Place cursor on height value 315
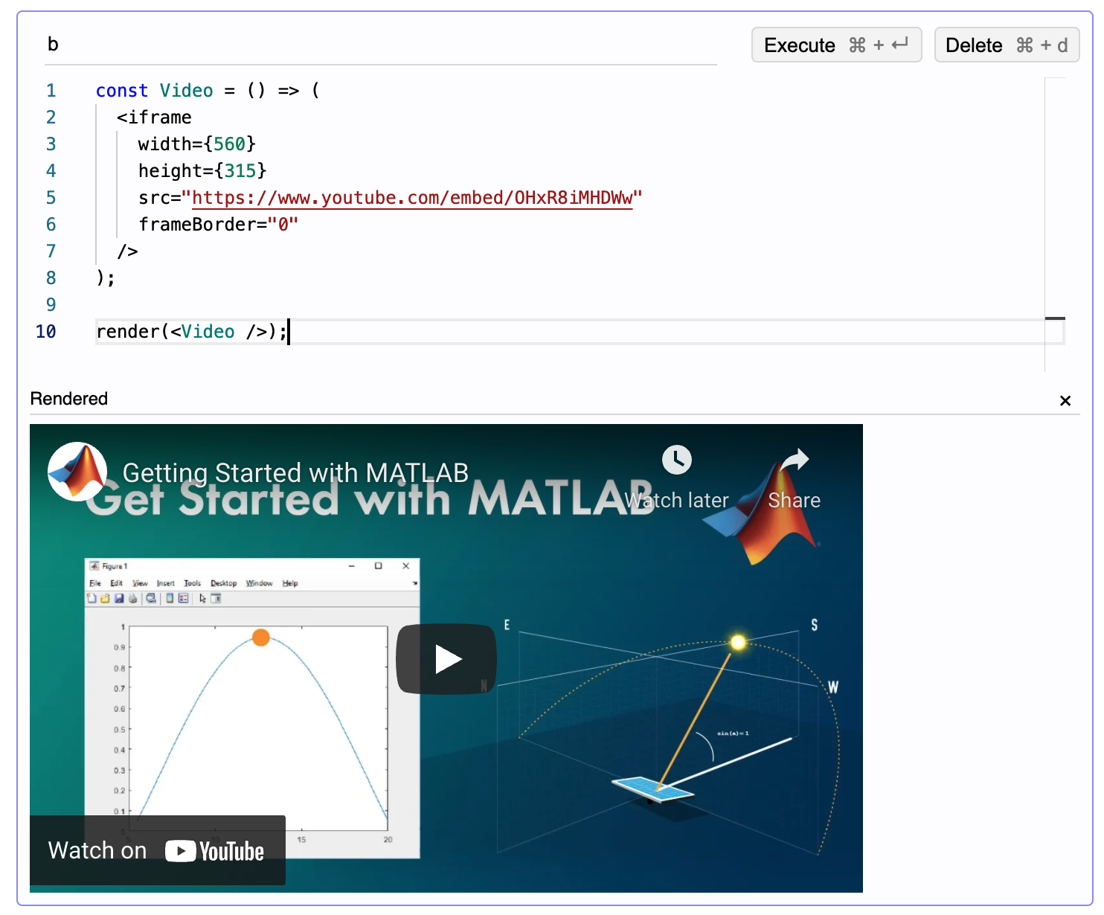 pos(240,171)
